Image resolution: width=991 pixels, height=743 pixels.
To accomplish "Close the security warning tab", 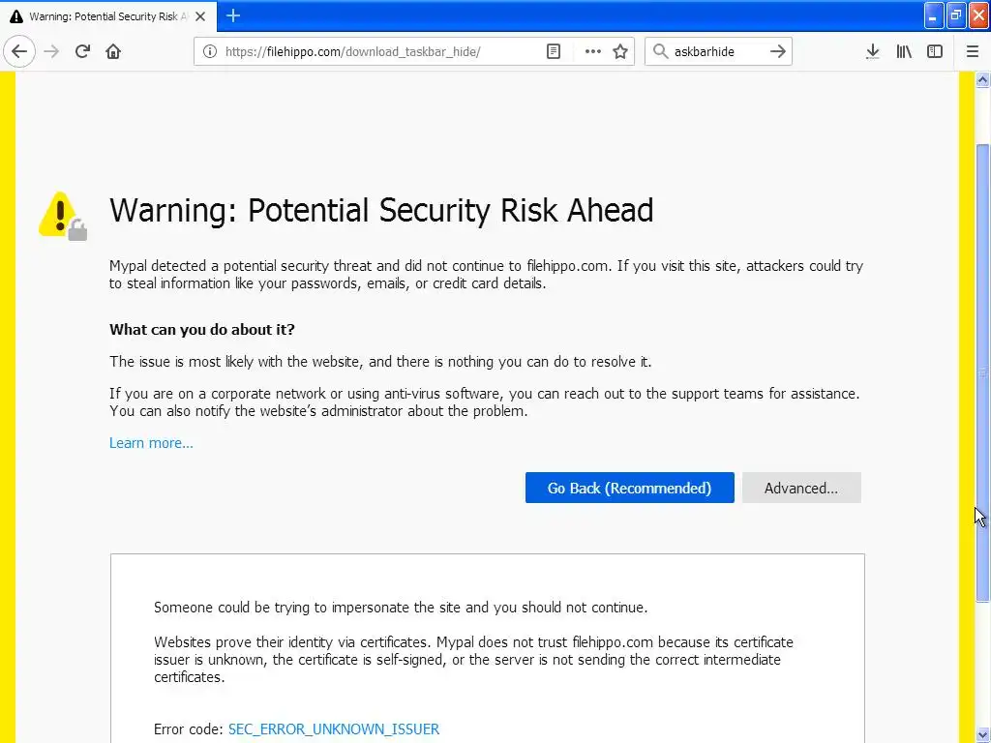I will (200, 16).
